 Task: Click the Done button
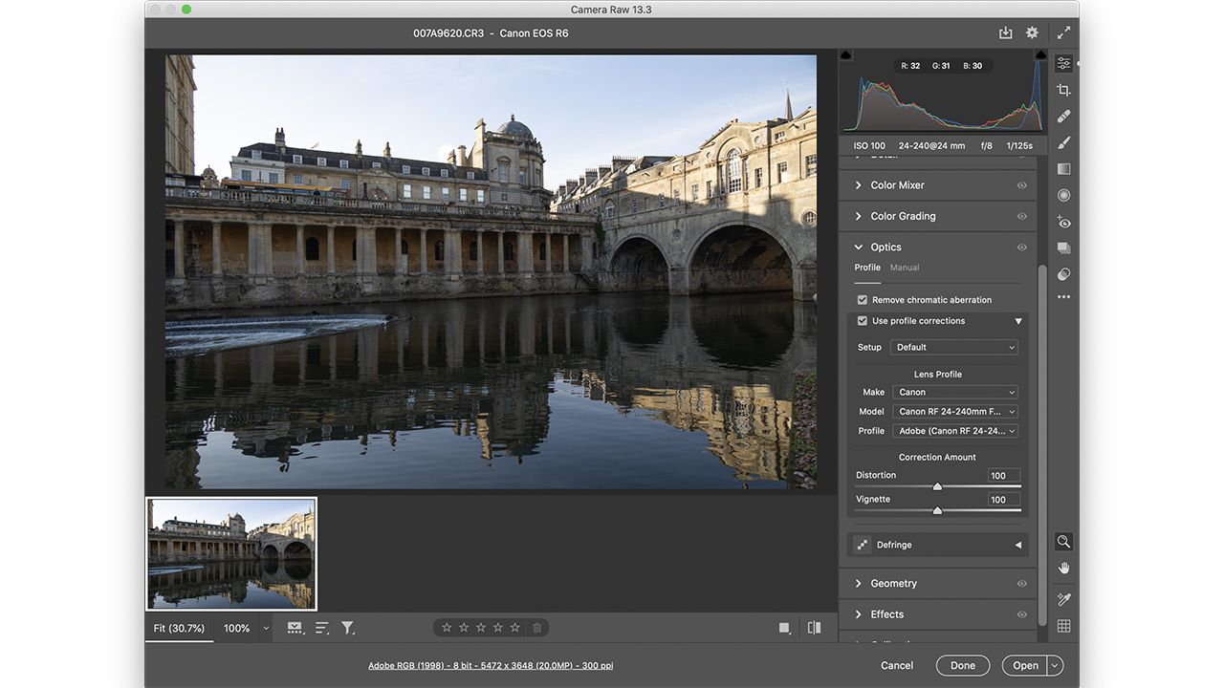coord(963,665)
